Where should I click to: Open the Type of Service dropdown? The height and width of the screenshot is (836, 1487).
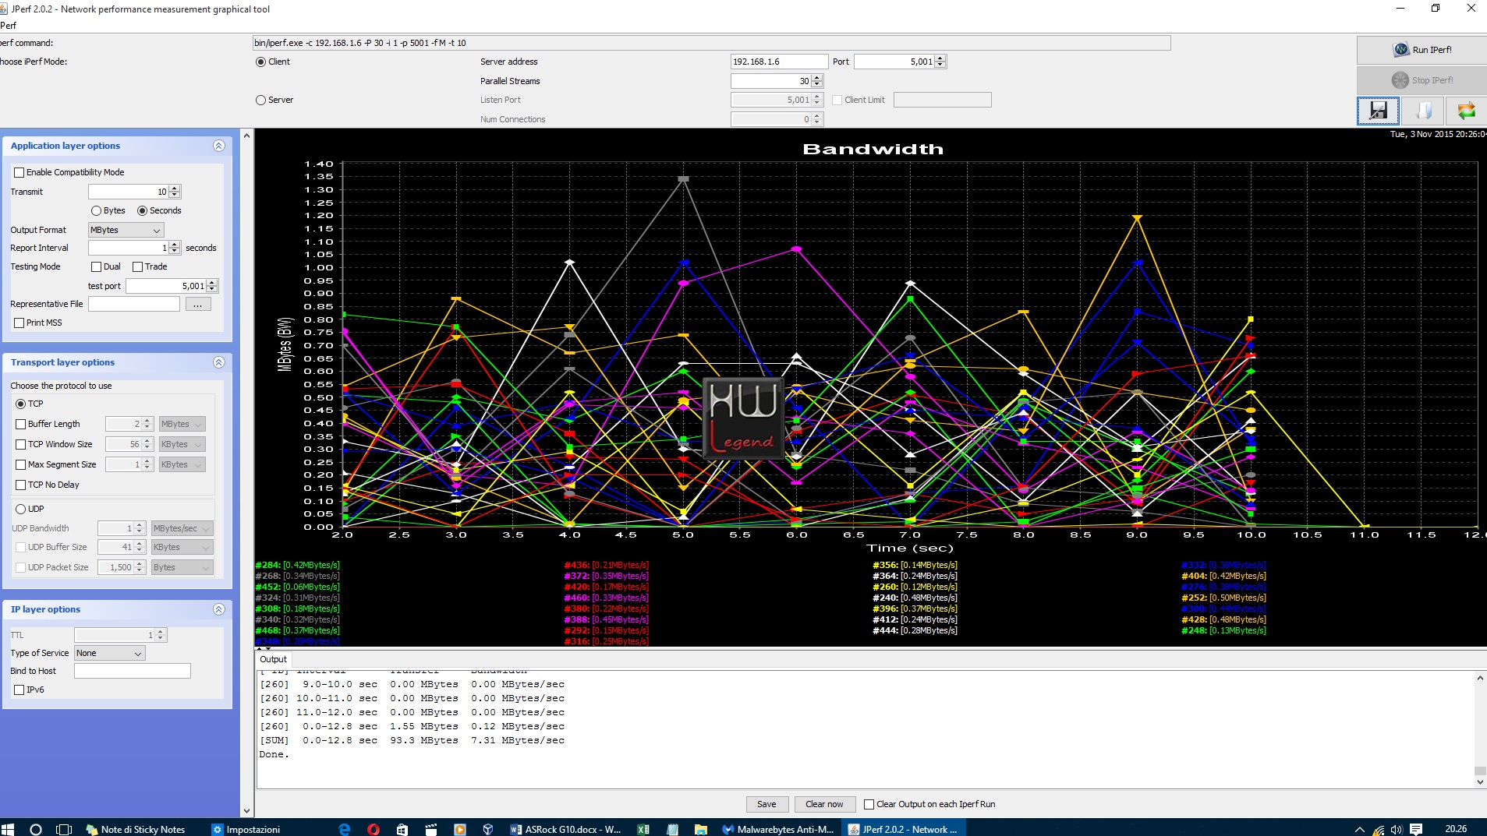click(110, 653)
